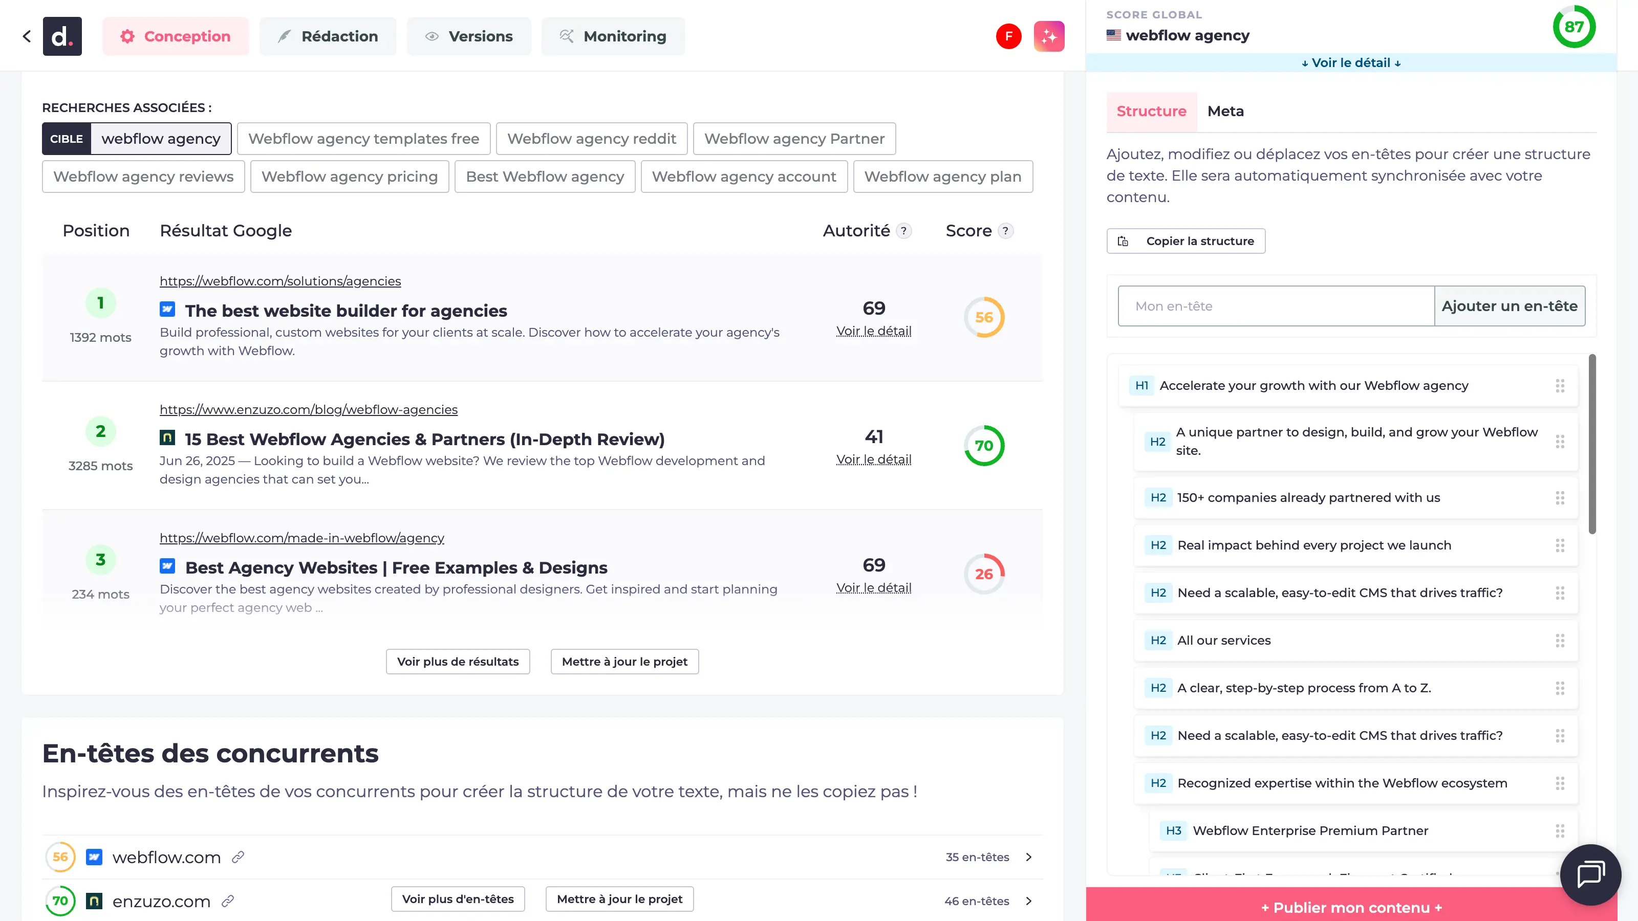Click the global score 87 circle
Screen dimensions: 1638x921
[x=1574, y=27]
